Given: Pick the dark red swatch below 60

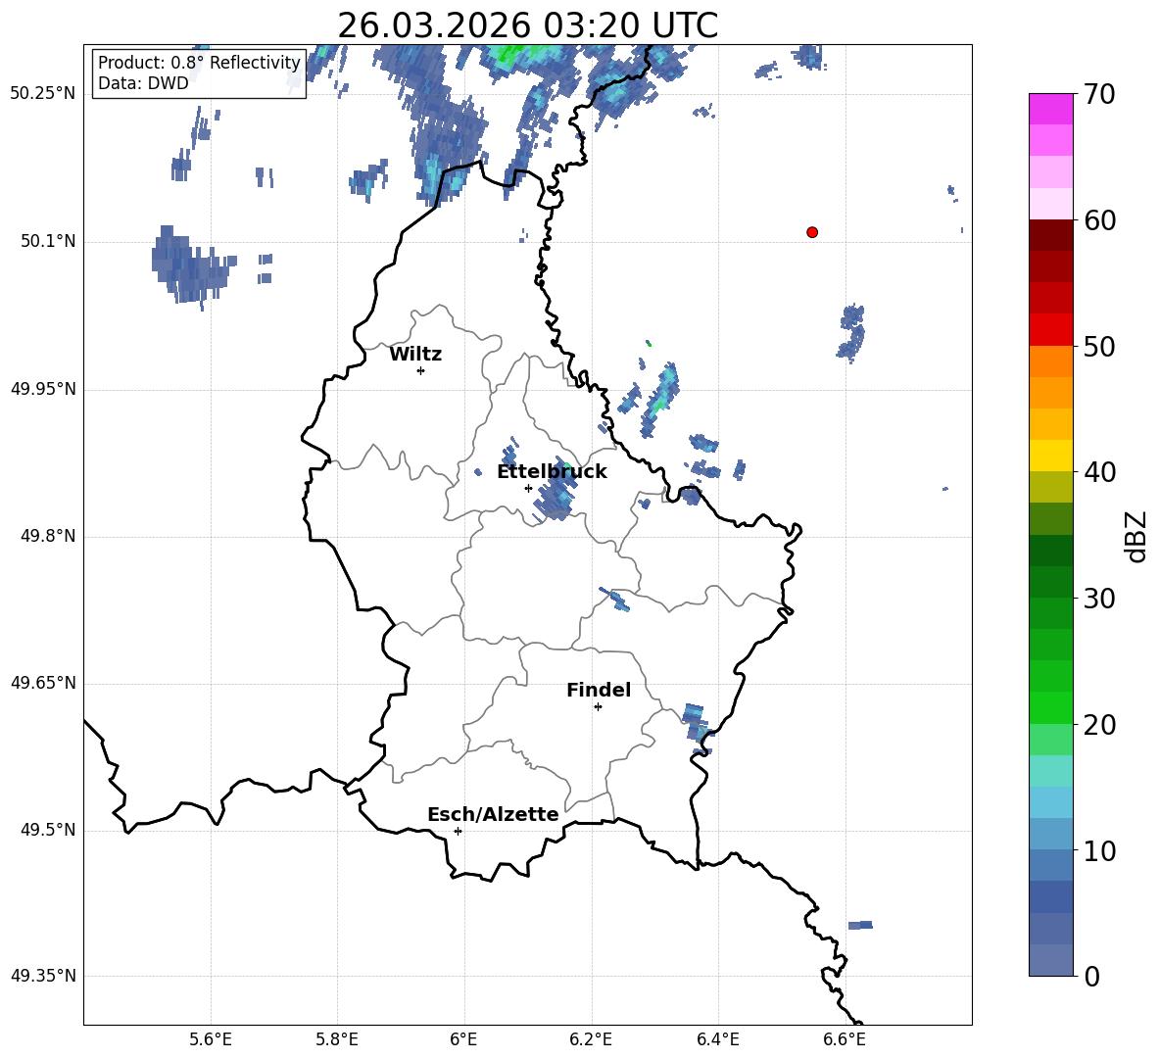Looking at the screenshot, I should (x=1051, y=235).
